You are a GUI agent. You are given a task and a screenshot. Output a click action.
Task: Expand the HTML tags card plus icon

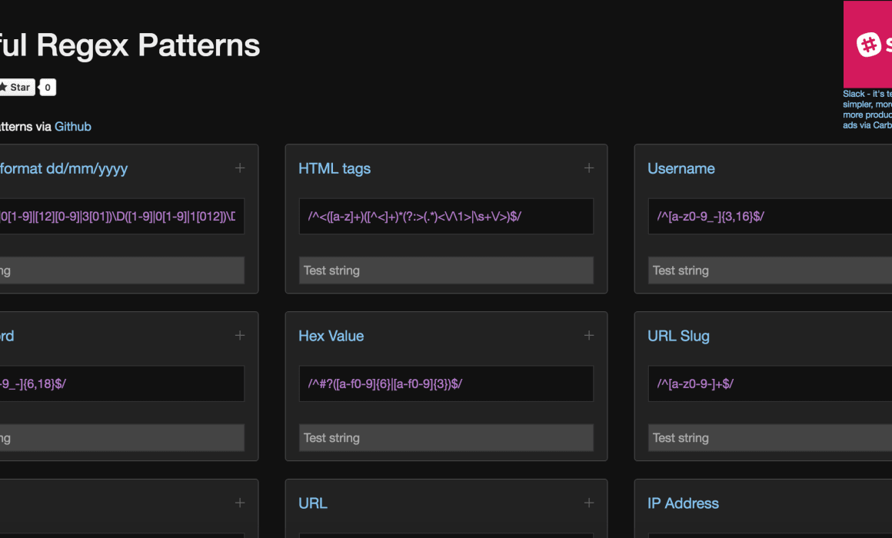pyautogui.click(x=589, y=168)
